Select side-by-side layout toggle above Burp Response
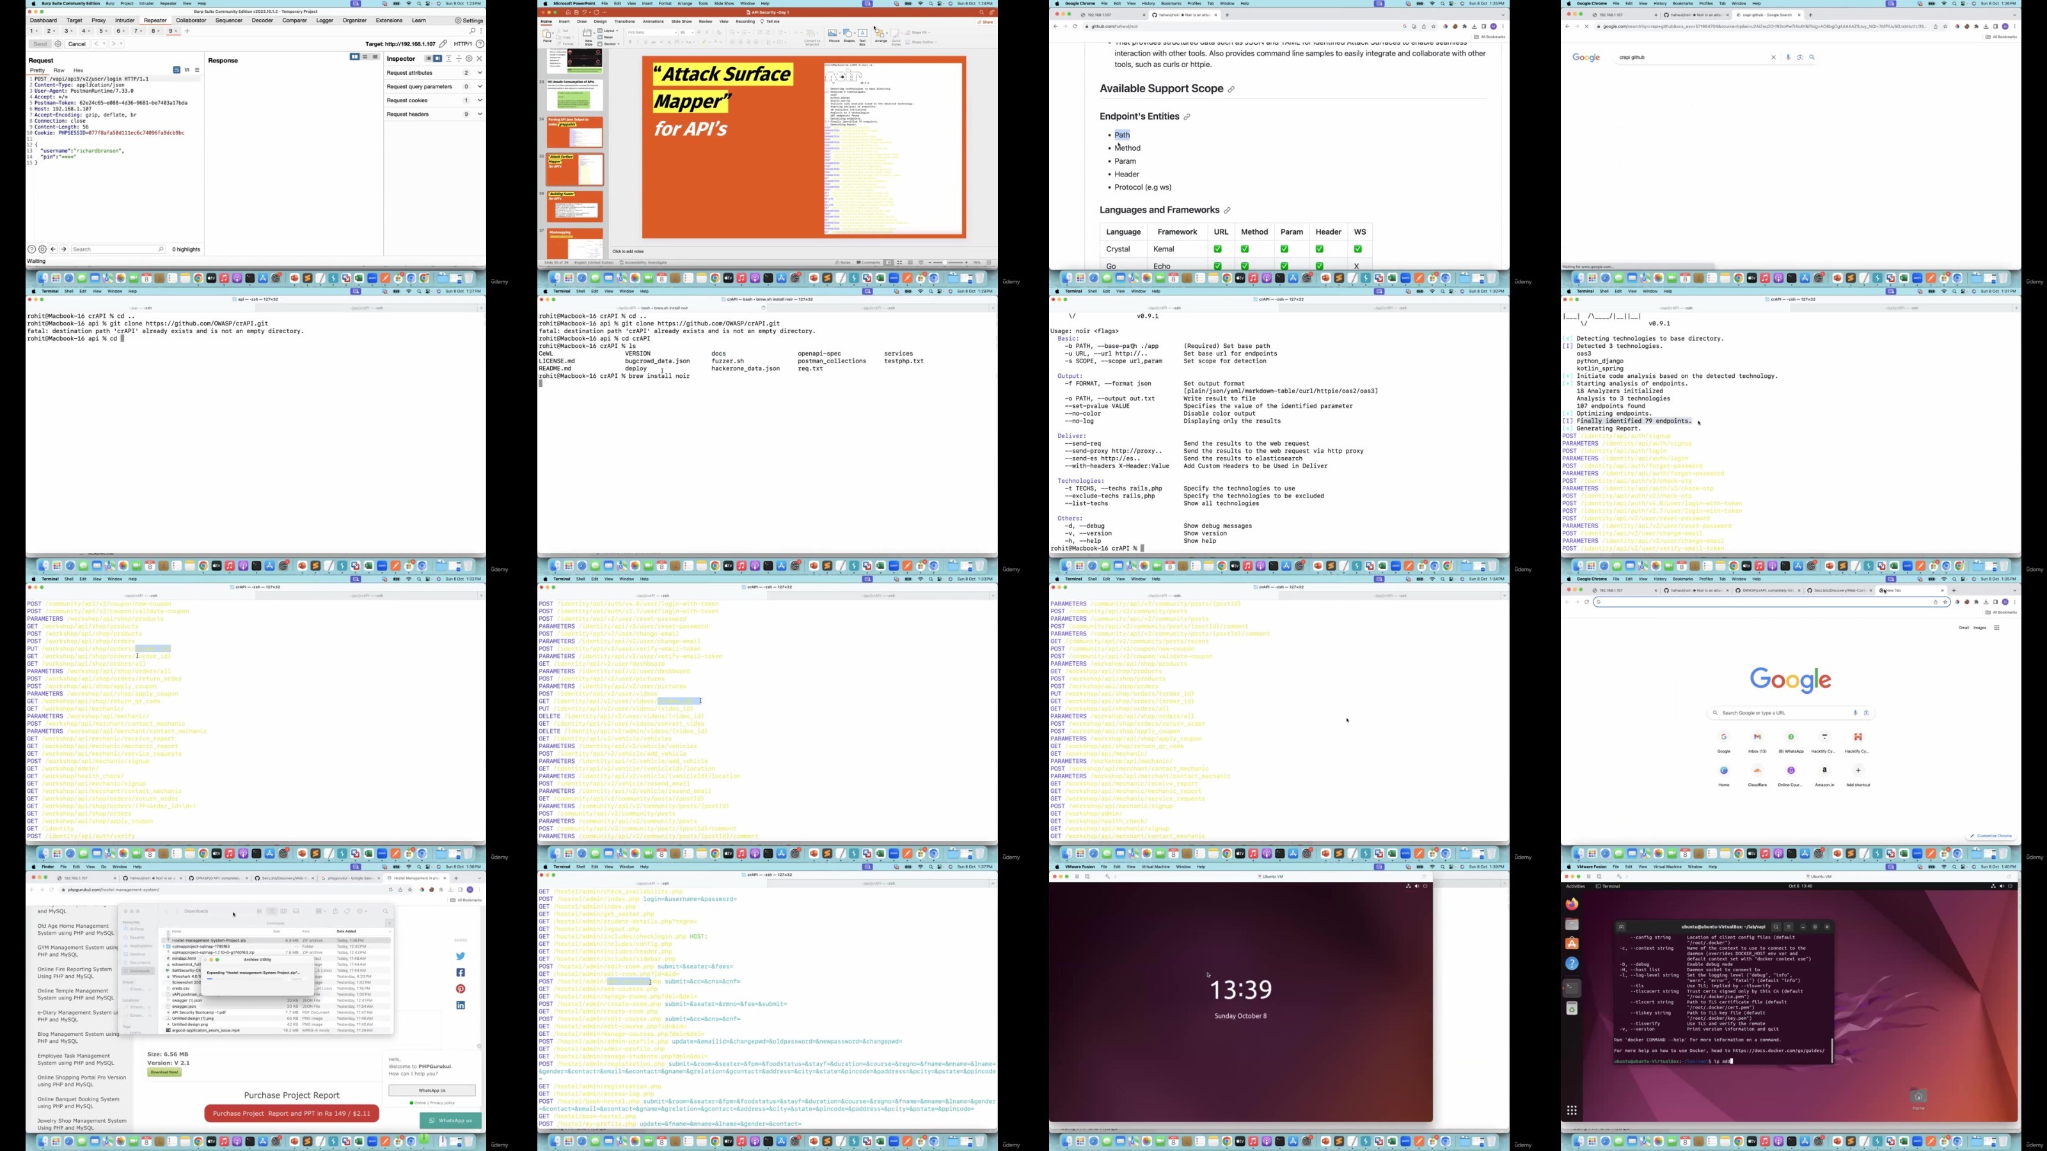The height and width of the screenshot is (1151, 2047). pos(354,57)
